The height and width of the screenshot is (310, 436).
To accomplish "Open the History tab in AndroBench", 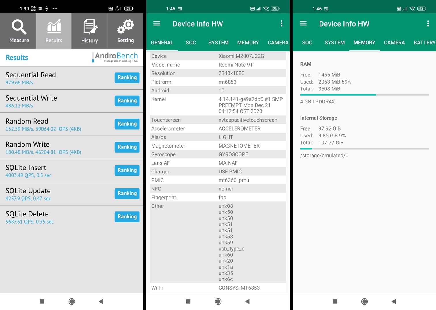I will (89, 31).
